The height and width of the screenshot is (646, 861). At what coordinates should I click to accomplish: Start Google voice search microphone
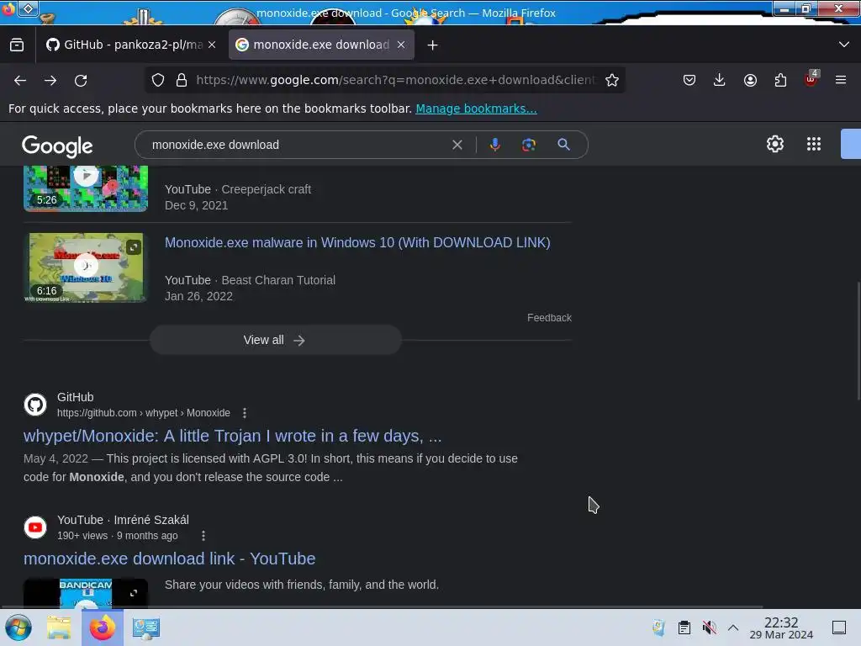494,145
